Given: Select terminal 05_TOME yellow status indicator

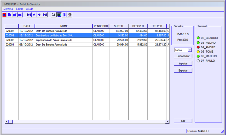Looking at the screenshot, I should (x=198, y=52).
